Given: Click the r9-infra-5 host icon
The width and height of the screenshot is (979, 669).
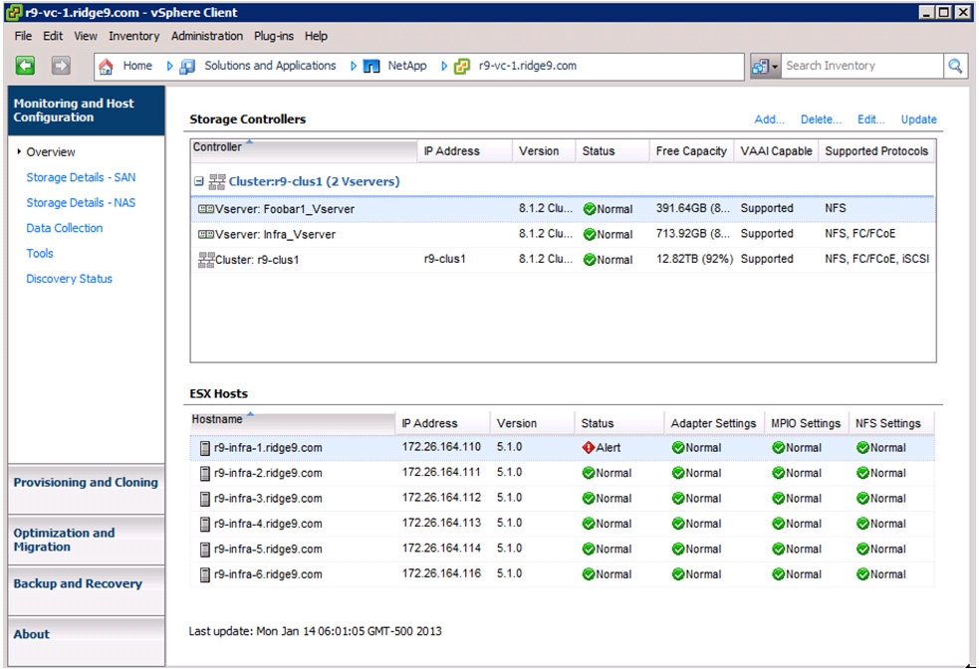Looking at the screenshot, I should click(x=205, y=550).
